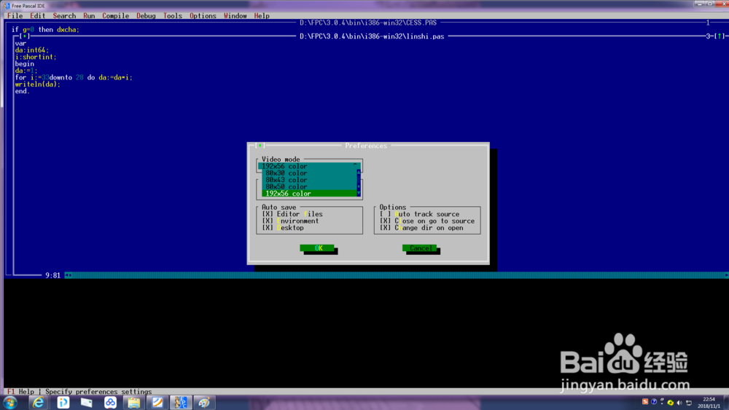Open the Help menu
Image resolution: width=729 pixels, height=410 pixels.
pos(262,16)
